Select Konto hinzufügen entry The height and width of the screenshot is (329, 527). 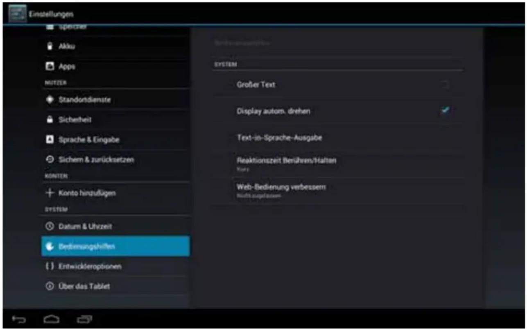pos(115,193)
